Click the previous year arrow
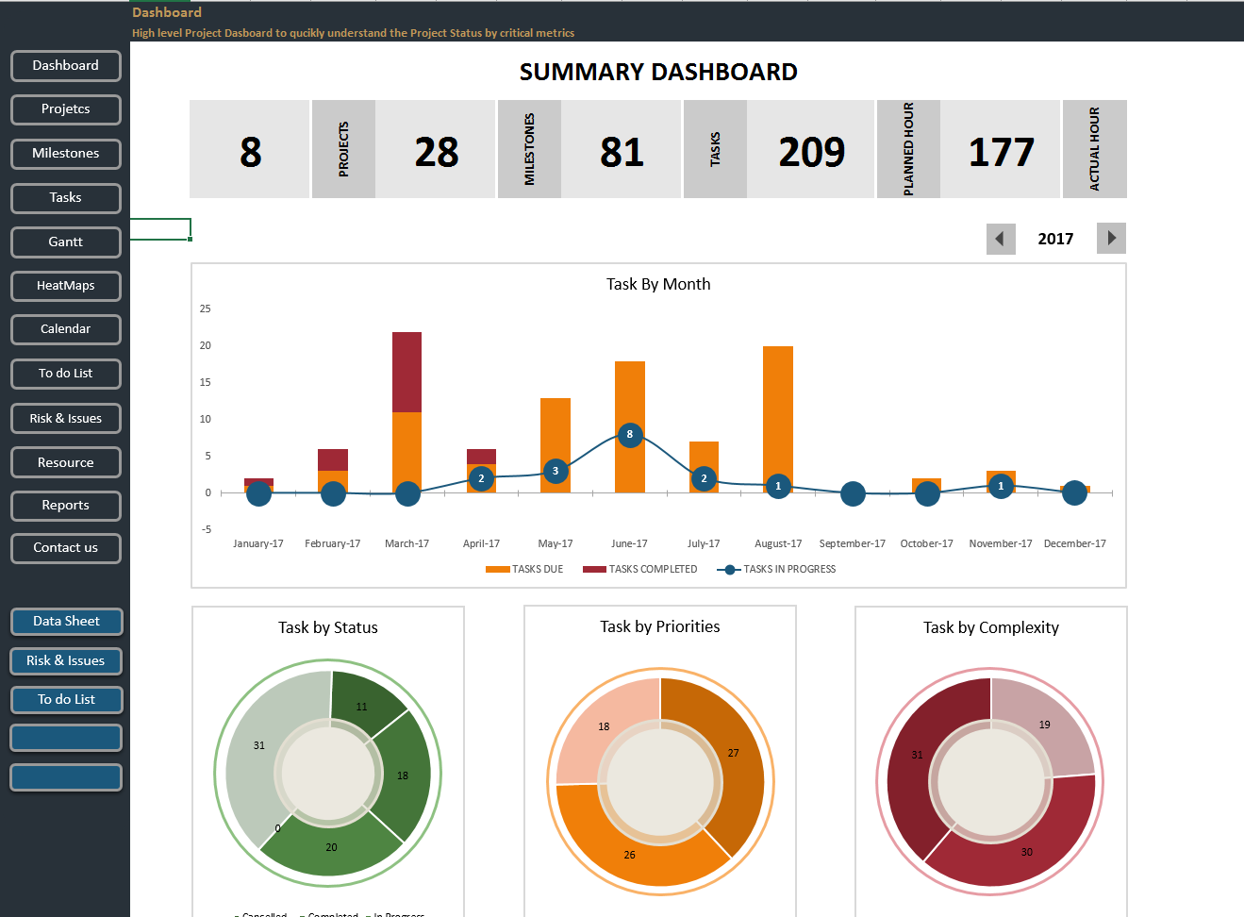 (1001, 238)
